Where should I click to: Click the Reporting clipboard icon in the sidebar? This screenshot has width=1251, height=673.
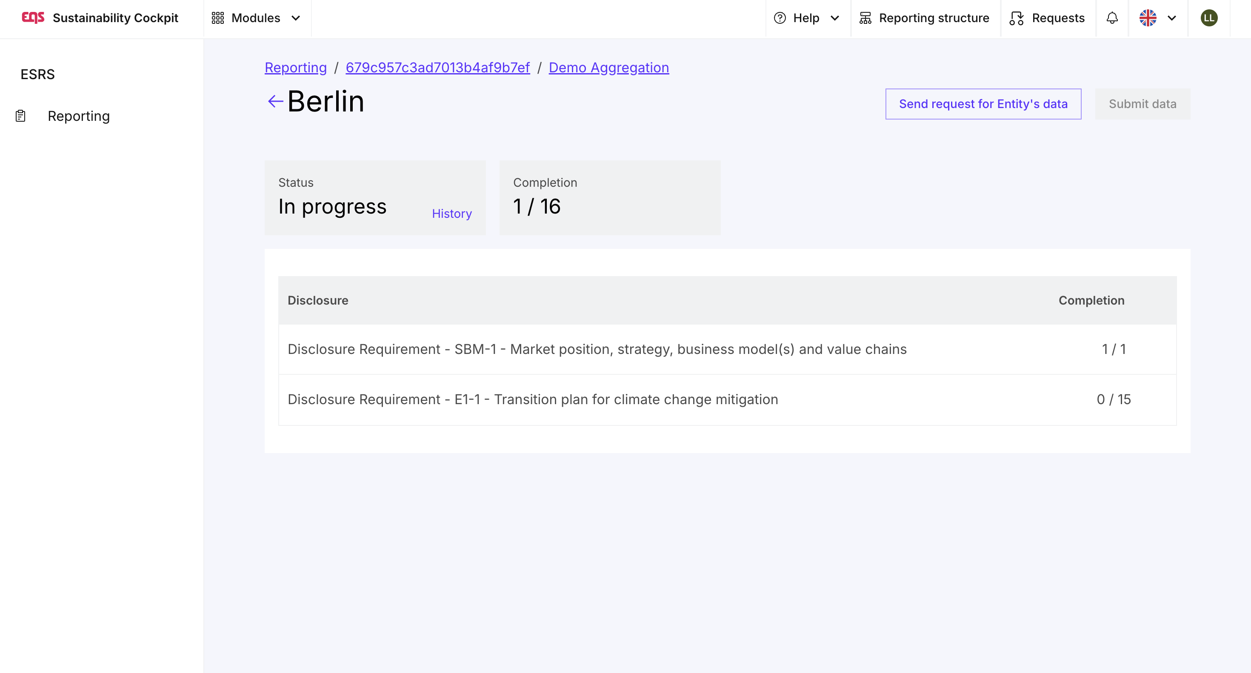(x=20, y=116)
